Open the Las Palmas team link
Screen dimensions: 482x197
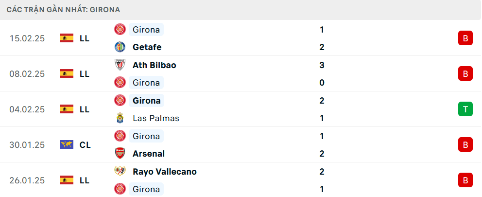155,118
